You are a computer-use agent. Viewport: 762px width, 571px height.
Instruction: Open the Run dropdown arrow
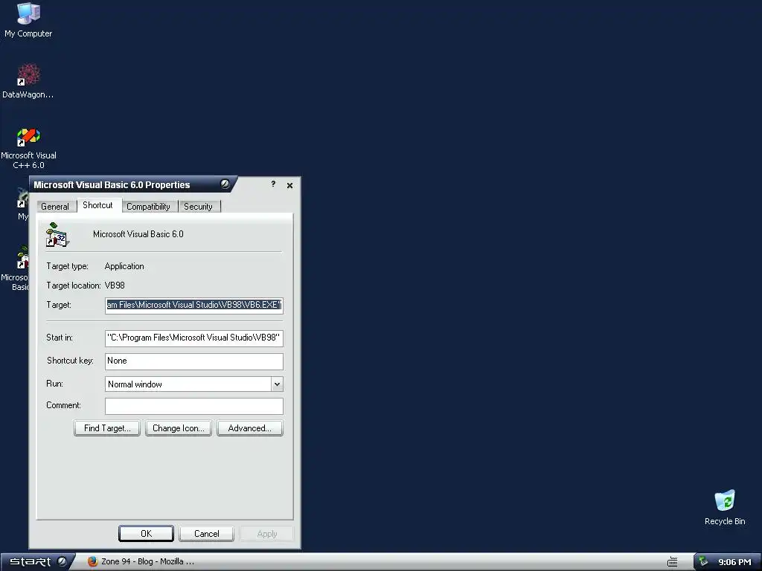tap(277, 384)
